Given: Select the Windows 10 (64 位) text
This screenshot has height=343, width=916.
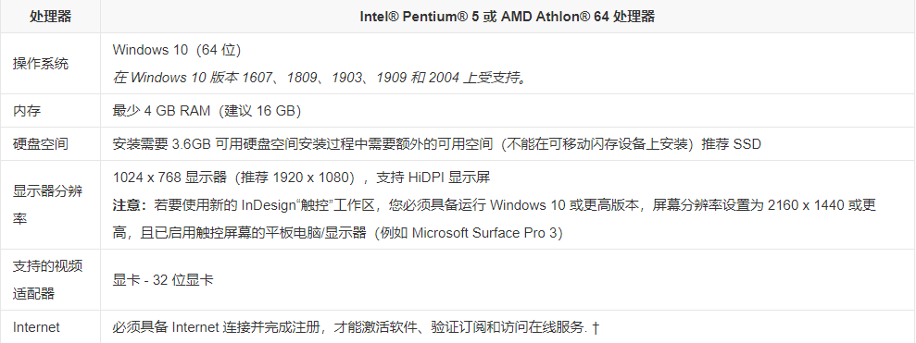Looking at the screenshot, I should tap(176, 50).
